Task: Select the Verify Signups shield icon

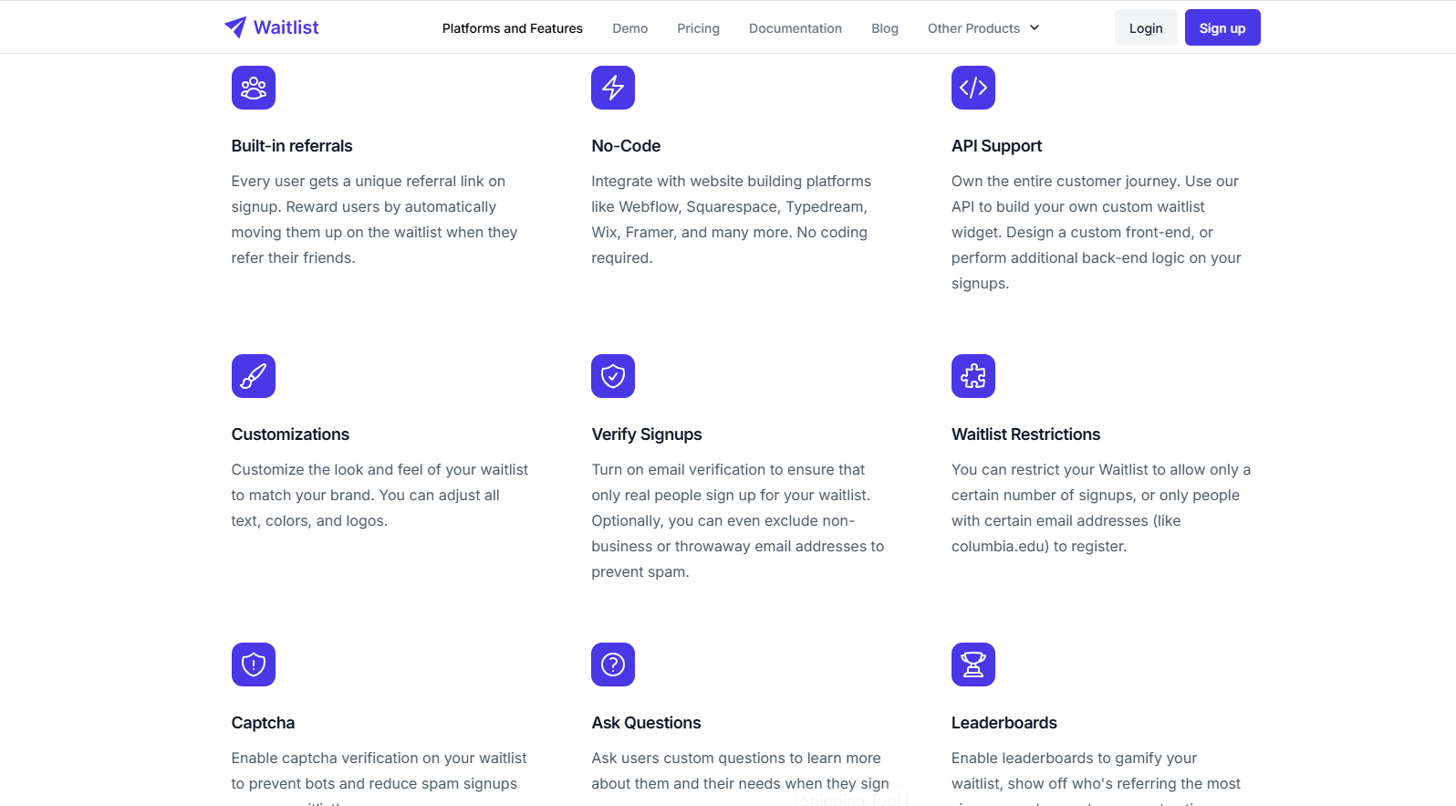Action: (612, 375)
